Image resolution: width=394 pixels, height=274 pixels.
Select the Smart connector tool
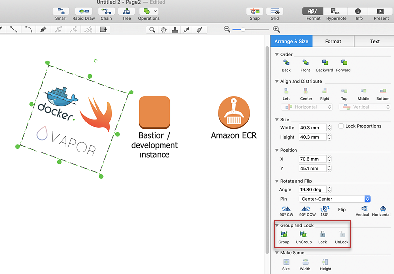pyautogui.click(x=61, y=11)
